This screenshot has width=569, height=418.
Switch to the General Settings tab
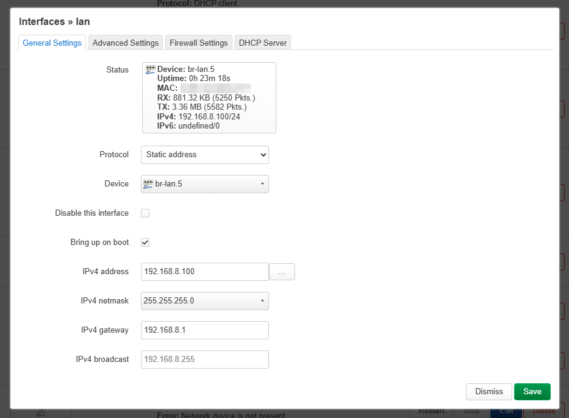52,43
